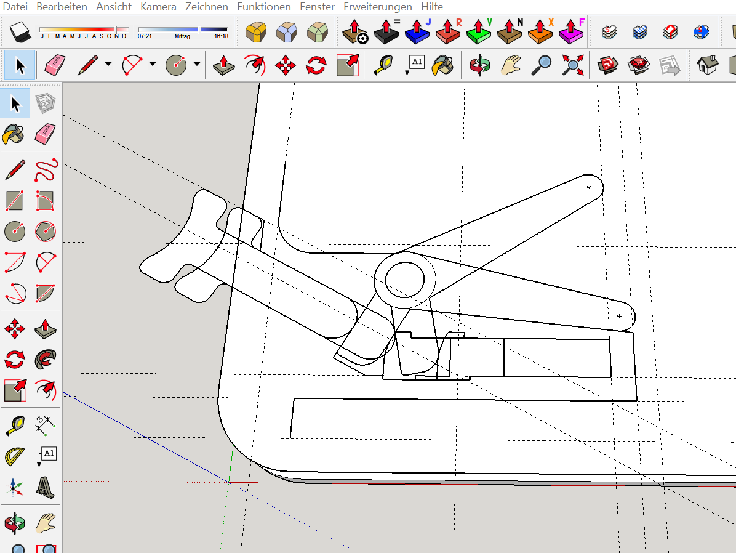Select the Rotated Rectangle tool
This screenshot has height=553, width=736.
46,201
